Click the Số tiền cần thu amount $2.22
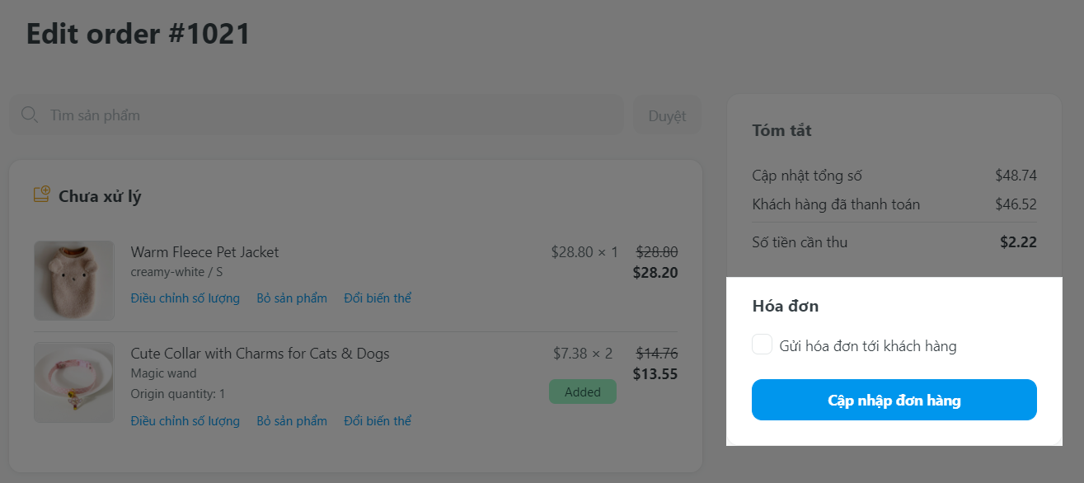Screen dimensions: 1084x483 point(1018,242)
